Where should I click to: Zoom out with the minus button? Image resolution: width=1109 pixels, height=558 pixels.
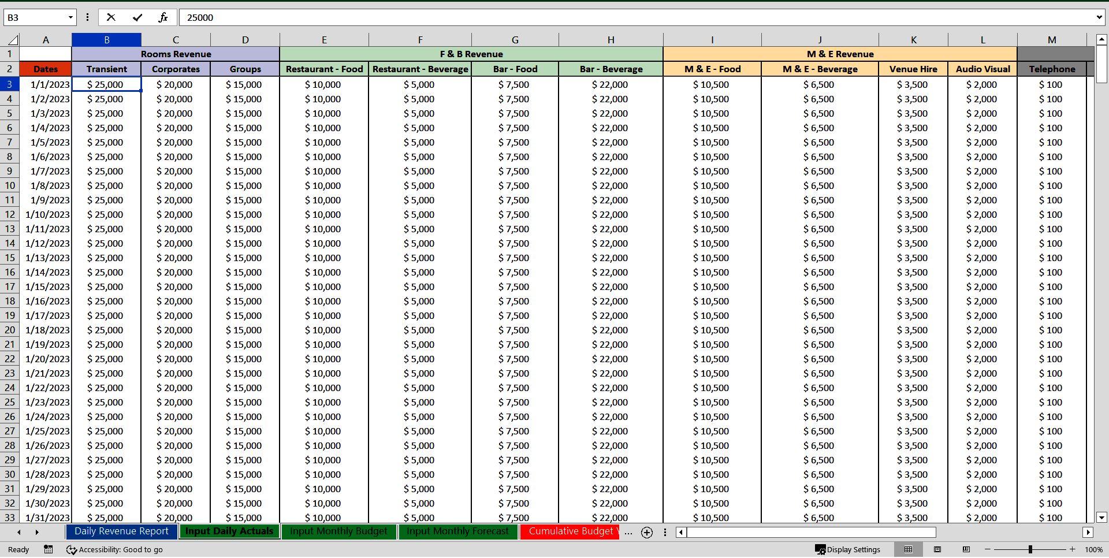(988, 549)
